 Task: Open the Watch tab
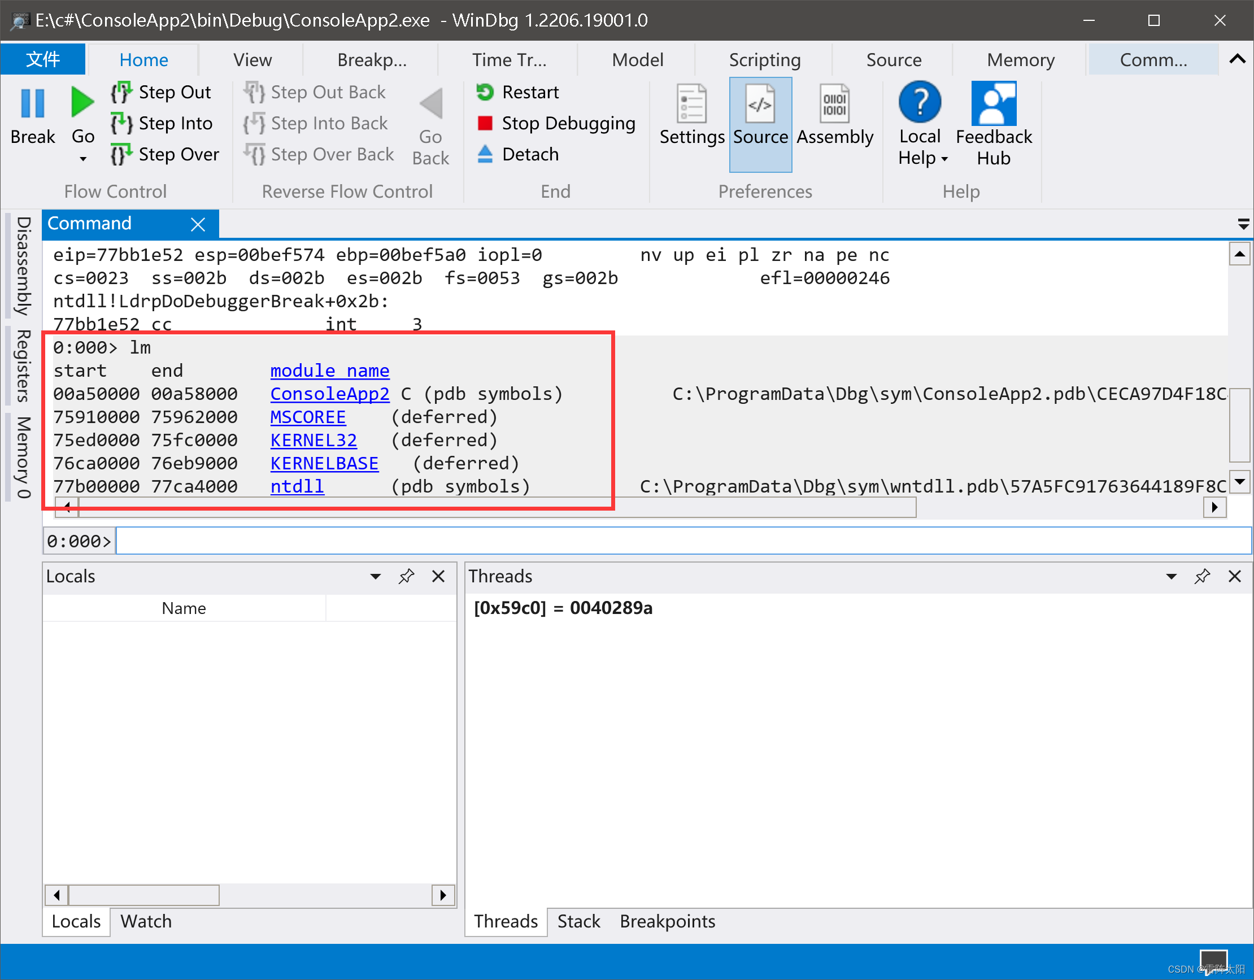tap(146, 921)
